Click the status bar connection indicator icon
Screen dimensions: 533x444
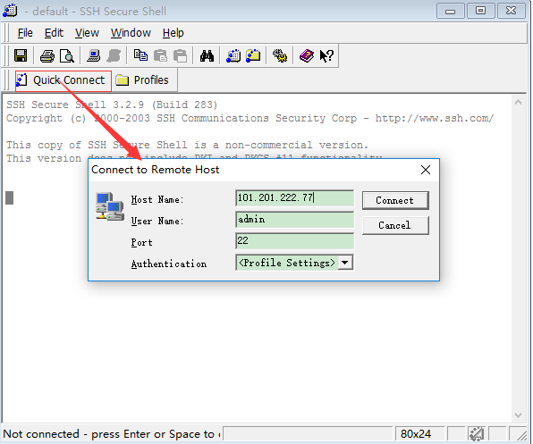pos(477,434)
